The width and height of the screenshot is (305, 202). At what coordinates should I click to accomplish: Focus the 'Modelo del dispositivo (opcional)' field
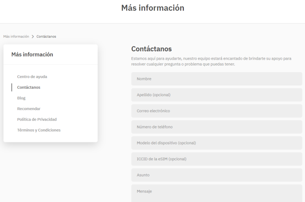coord(216,143)
